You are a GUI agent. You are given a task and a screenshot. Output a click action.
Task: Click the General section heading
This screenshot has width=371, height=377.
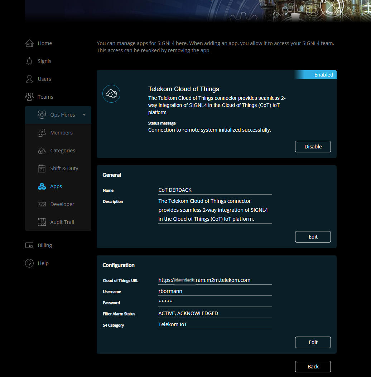pyautogui.click(x=112, y=175)
